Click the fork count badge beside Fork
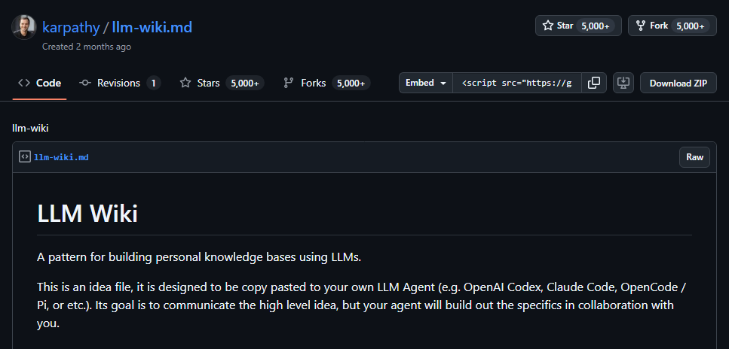The height and width of the screenshot is (349, 729). click(691, 26)
